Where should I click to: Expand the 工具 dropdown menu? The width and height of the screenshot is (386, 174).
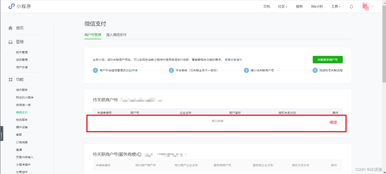tap(336, 7)
